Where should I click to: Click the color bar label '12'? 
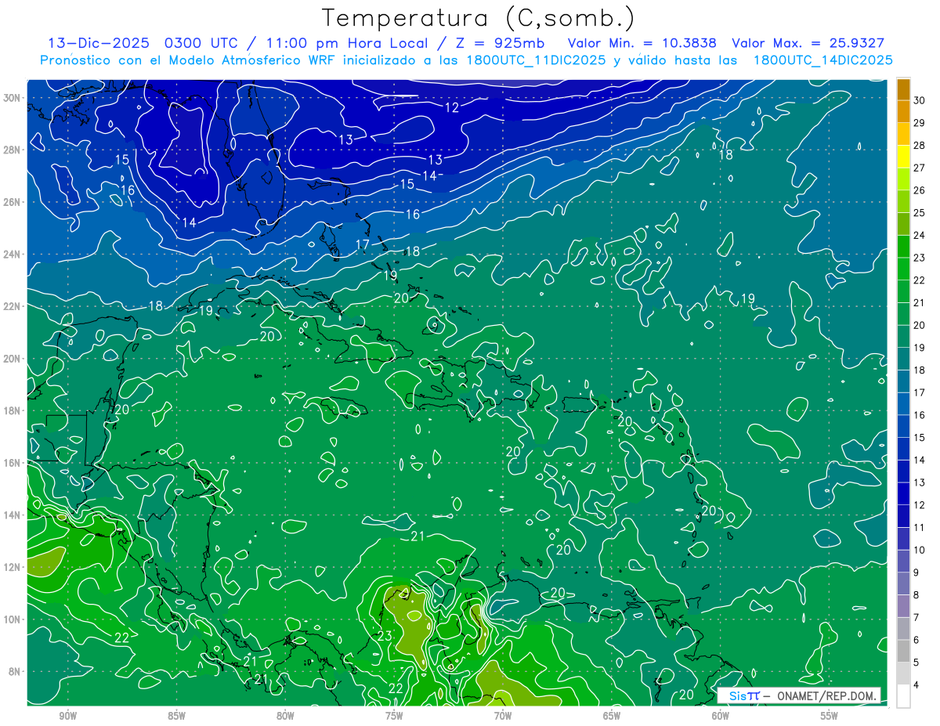click(919, 504)
